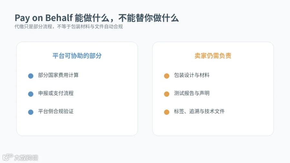Click the 大数跨境 logo icon
The width and height of the screenshot is (290, 163).
8,157
